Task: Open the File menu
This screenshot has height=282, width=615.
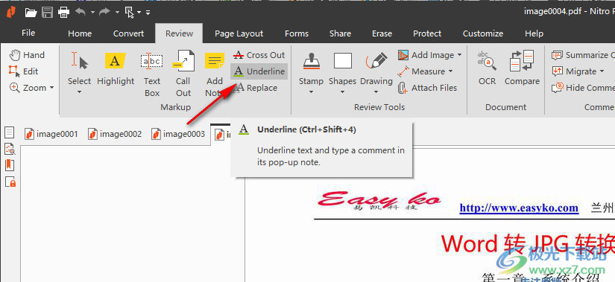Action: pyautogui.click(x=28, y=33)
